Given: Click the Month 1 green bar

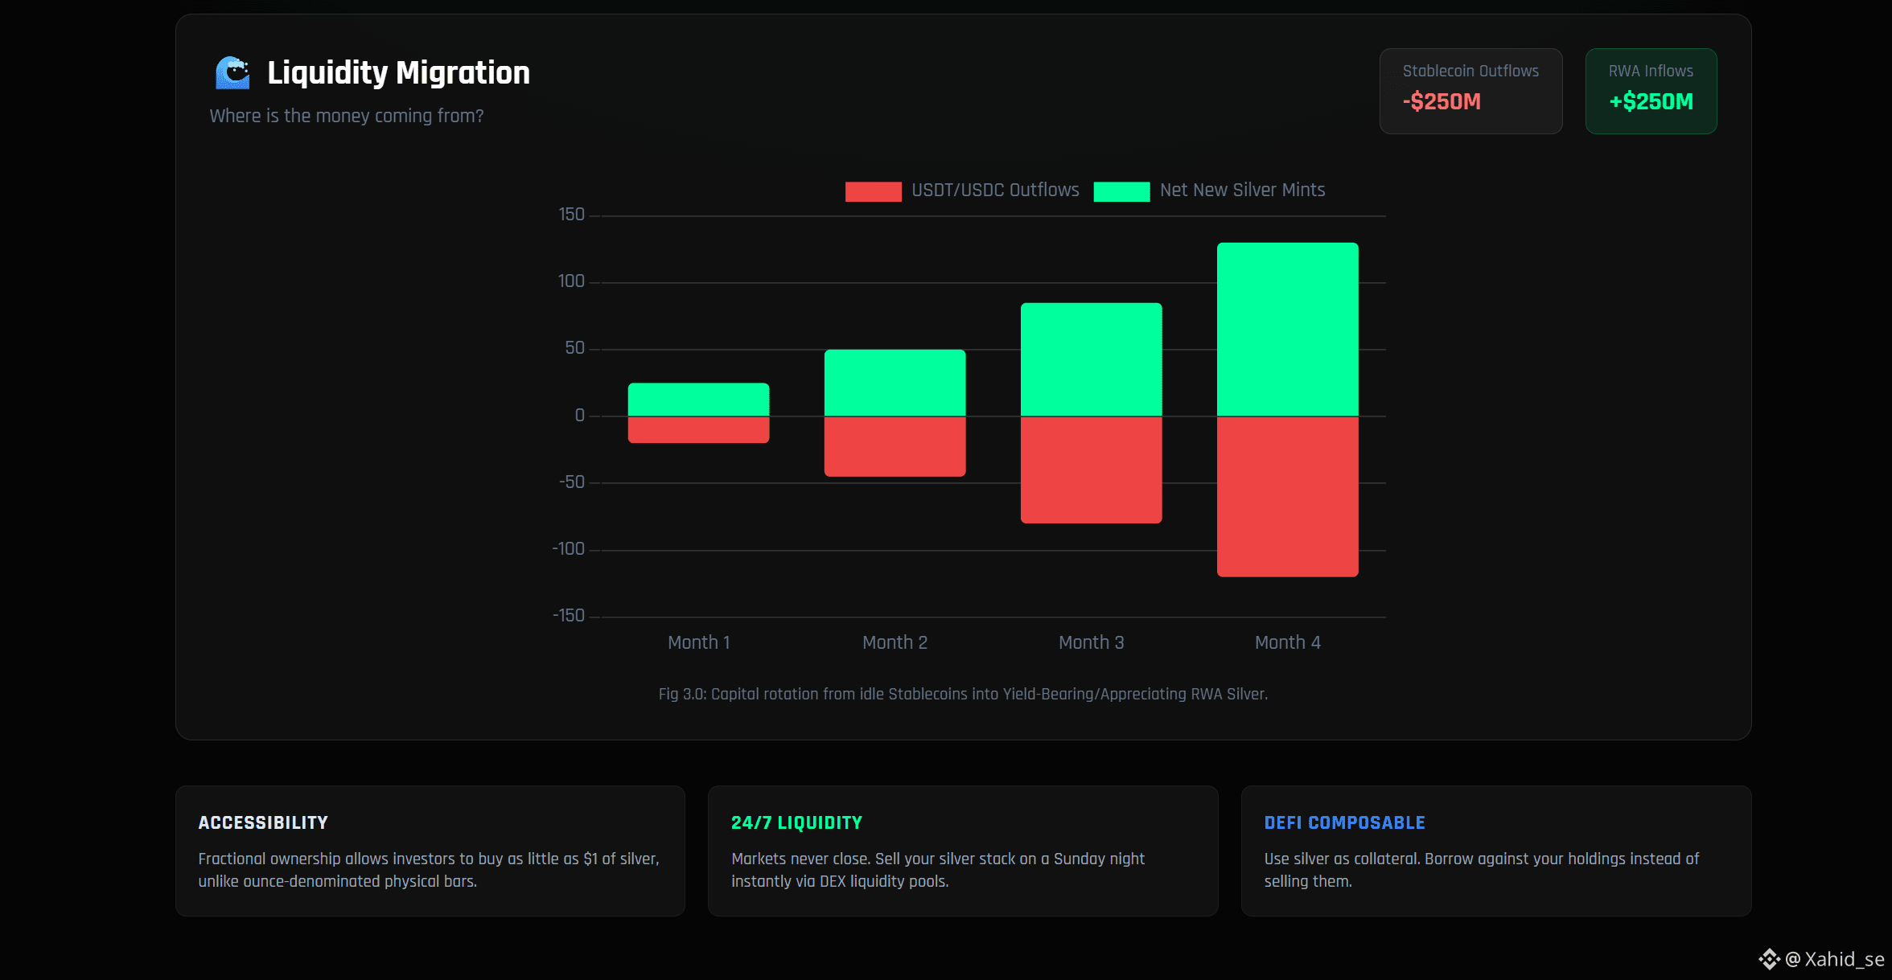Looking at the screenshot, I should coord(698,400).
